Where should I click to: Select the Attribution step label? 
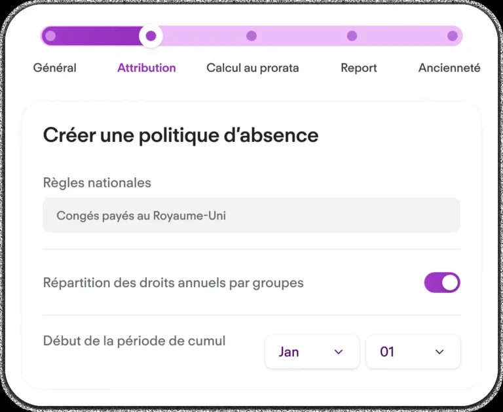click(147, 68)
